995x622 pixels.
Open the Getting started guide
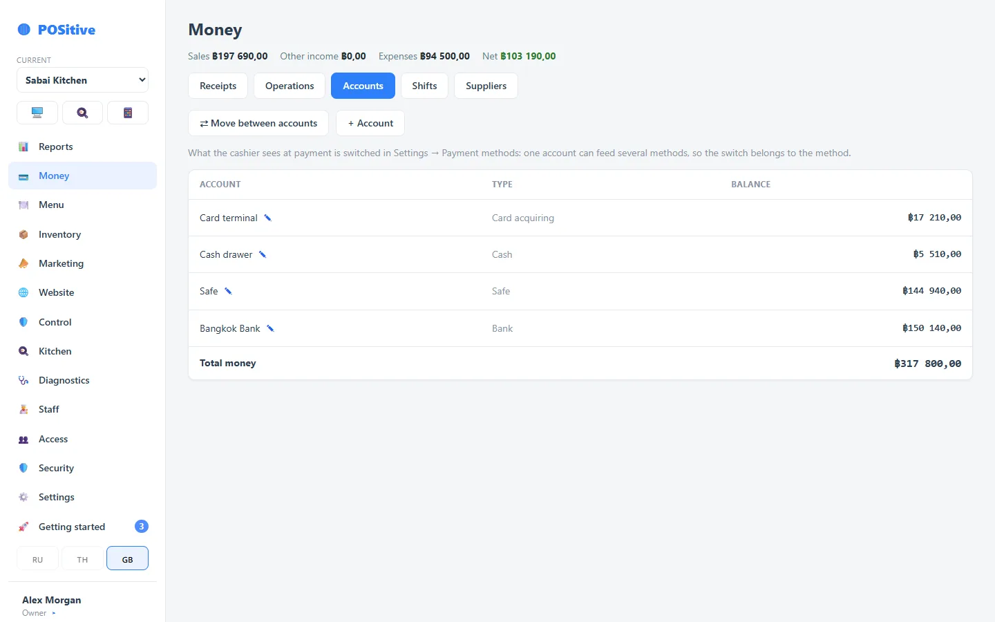pyautogui.click(x=83, y=527)
